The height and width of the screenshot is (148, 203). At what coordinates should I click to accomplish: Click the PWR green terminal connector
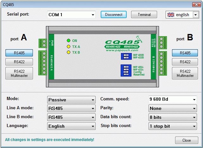click(42, 43)
